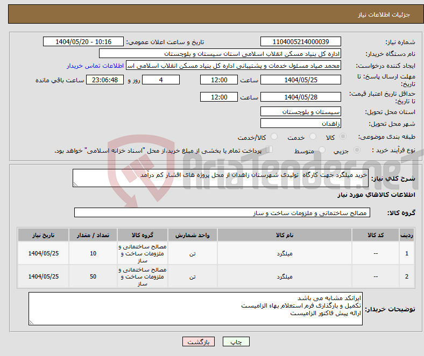Click the request creator name field
Image resolution: width=424 pixels, height=356 pixels.
pos(234,66)
